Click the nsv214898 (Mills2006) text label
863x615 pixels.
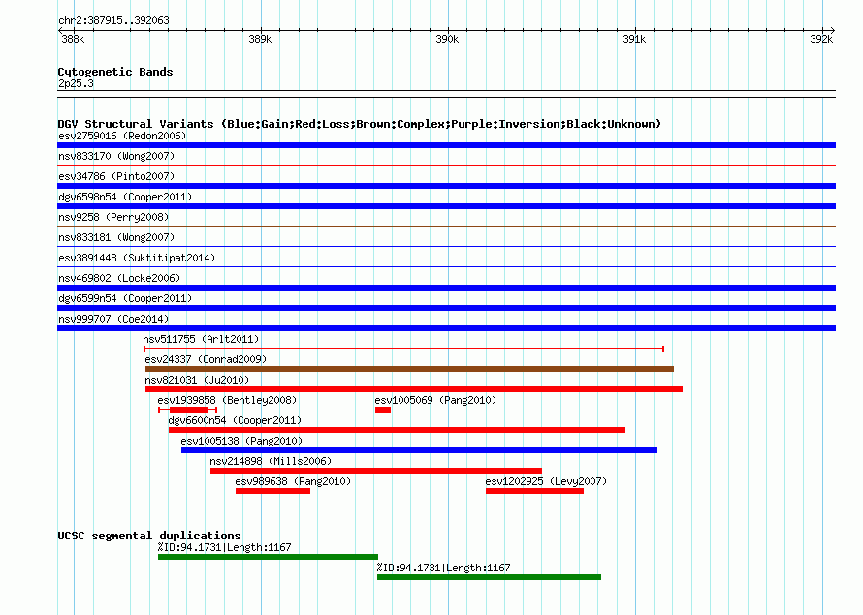tap(271, 461)
